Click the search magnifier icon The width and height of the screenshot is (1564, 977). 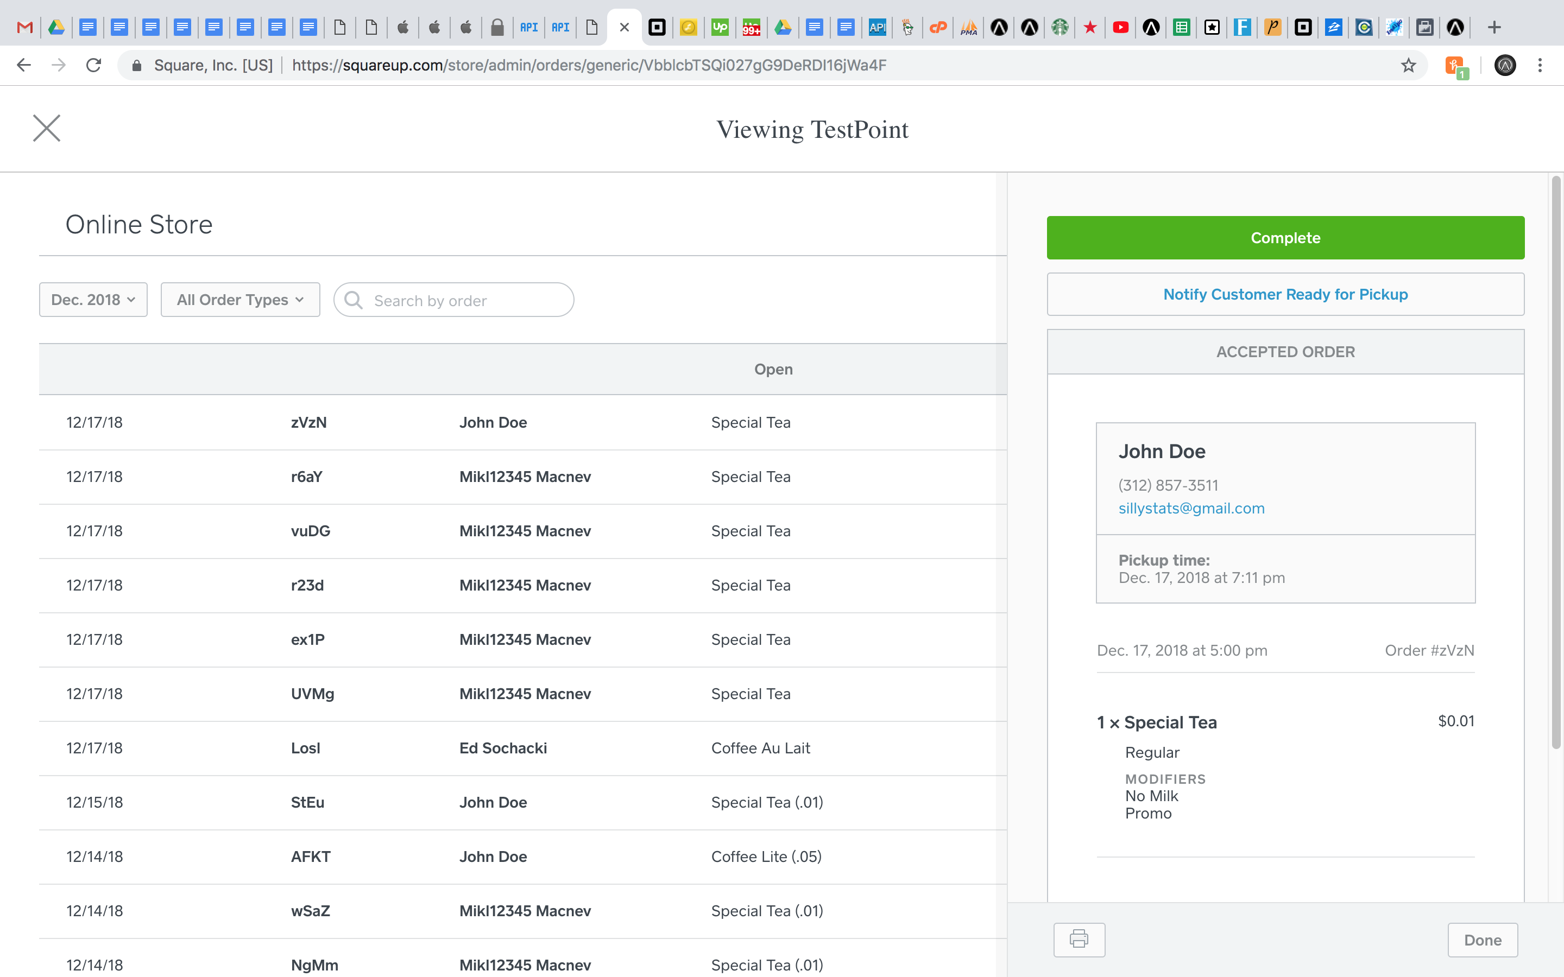pyautogui.click(x=354, y=300)
